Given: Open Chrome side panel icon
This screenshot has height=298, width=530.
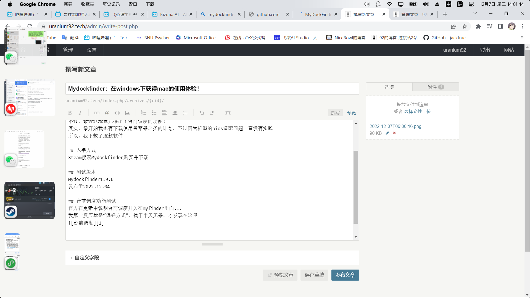Looking at the screenshot, I should click(500, 26).
